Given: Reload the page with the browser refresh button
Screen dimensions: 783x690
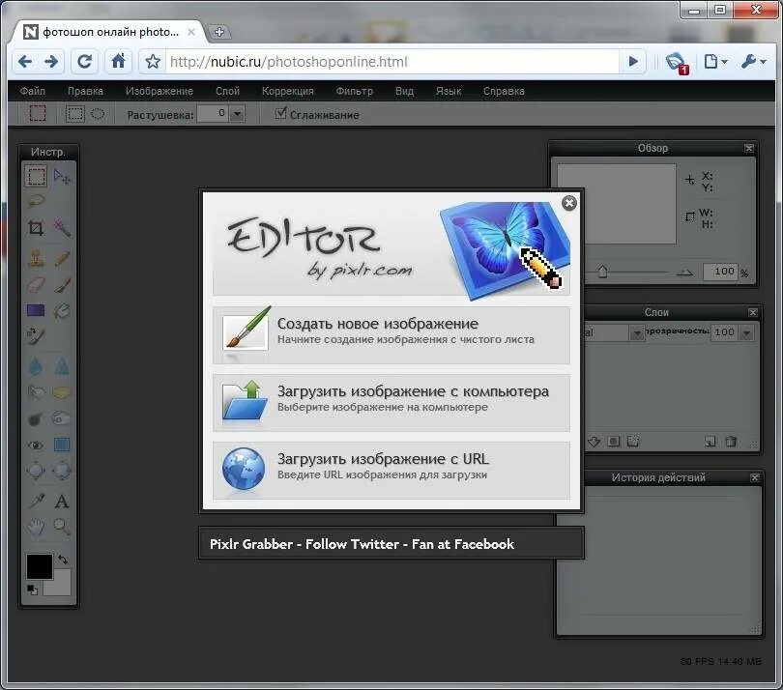Looking at the screenshot, I should click(84, 62).
